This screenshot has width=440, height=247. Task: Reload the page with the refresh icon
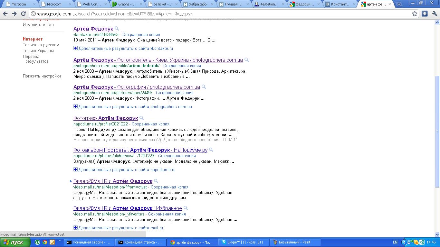tap(23, 14)
